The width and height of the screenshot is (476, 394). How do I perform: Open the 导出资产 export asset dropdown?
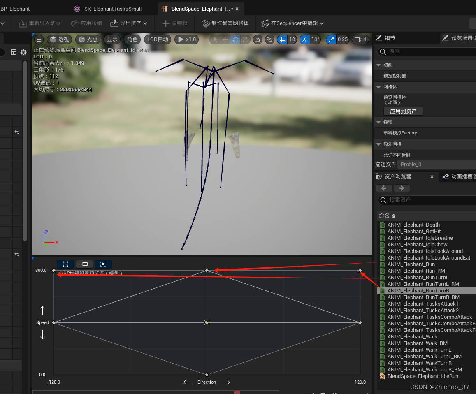tap(129, 23)
